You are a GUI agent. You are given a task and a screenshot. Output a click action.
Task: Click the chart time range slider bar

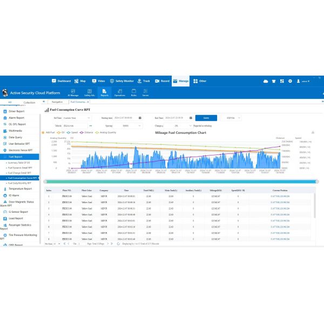click(x=181, y=181)
